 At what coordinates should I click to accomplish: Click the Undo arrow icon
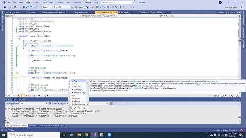(x=32, y=7)
